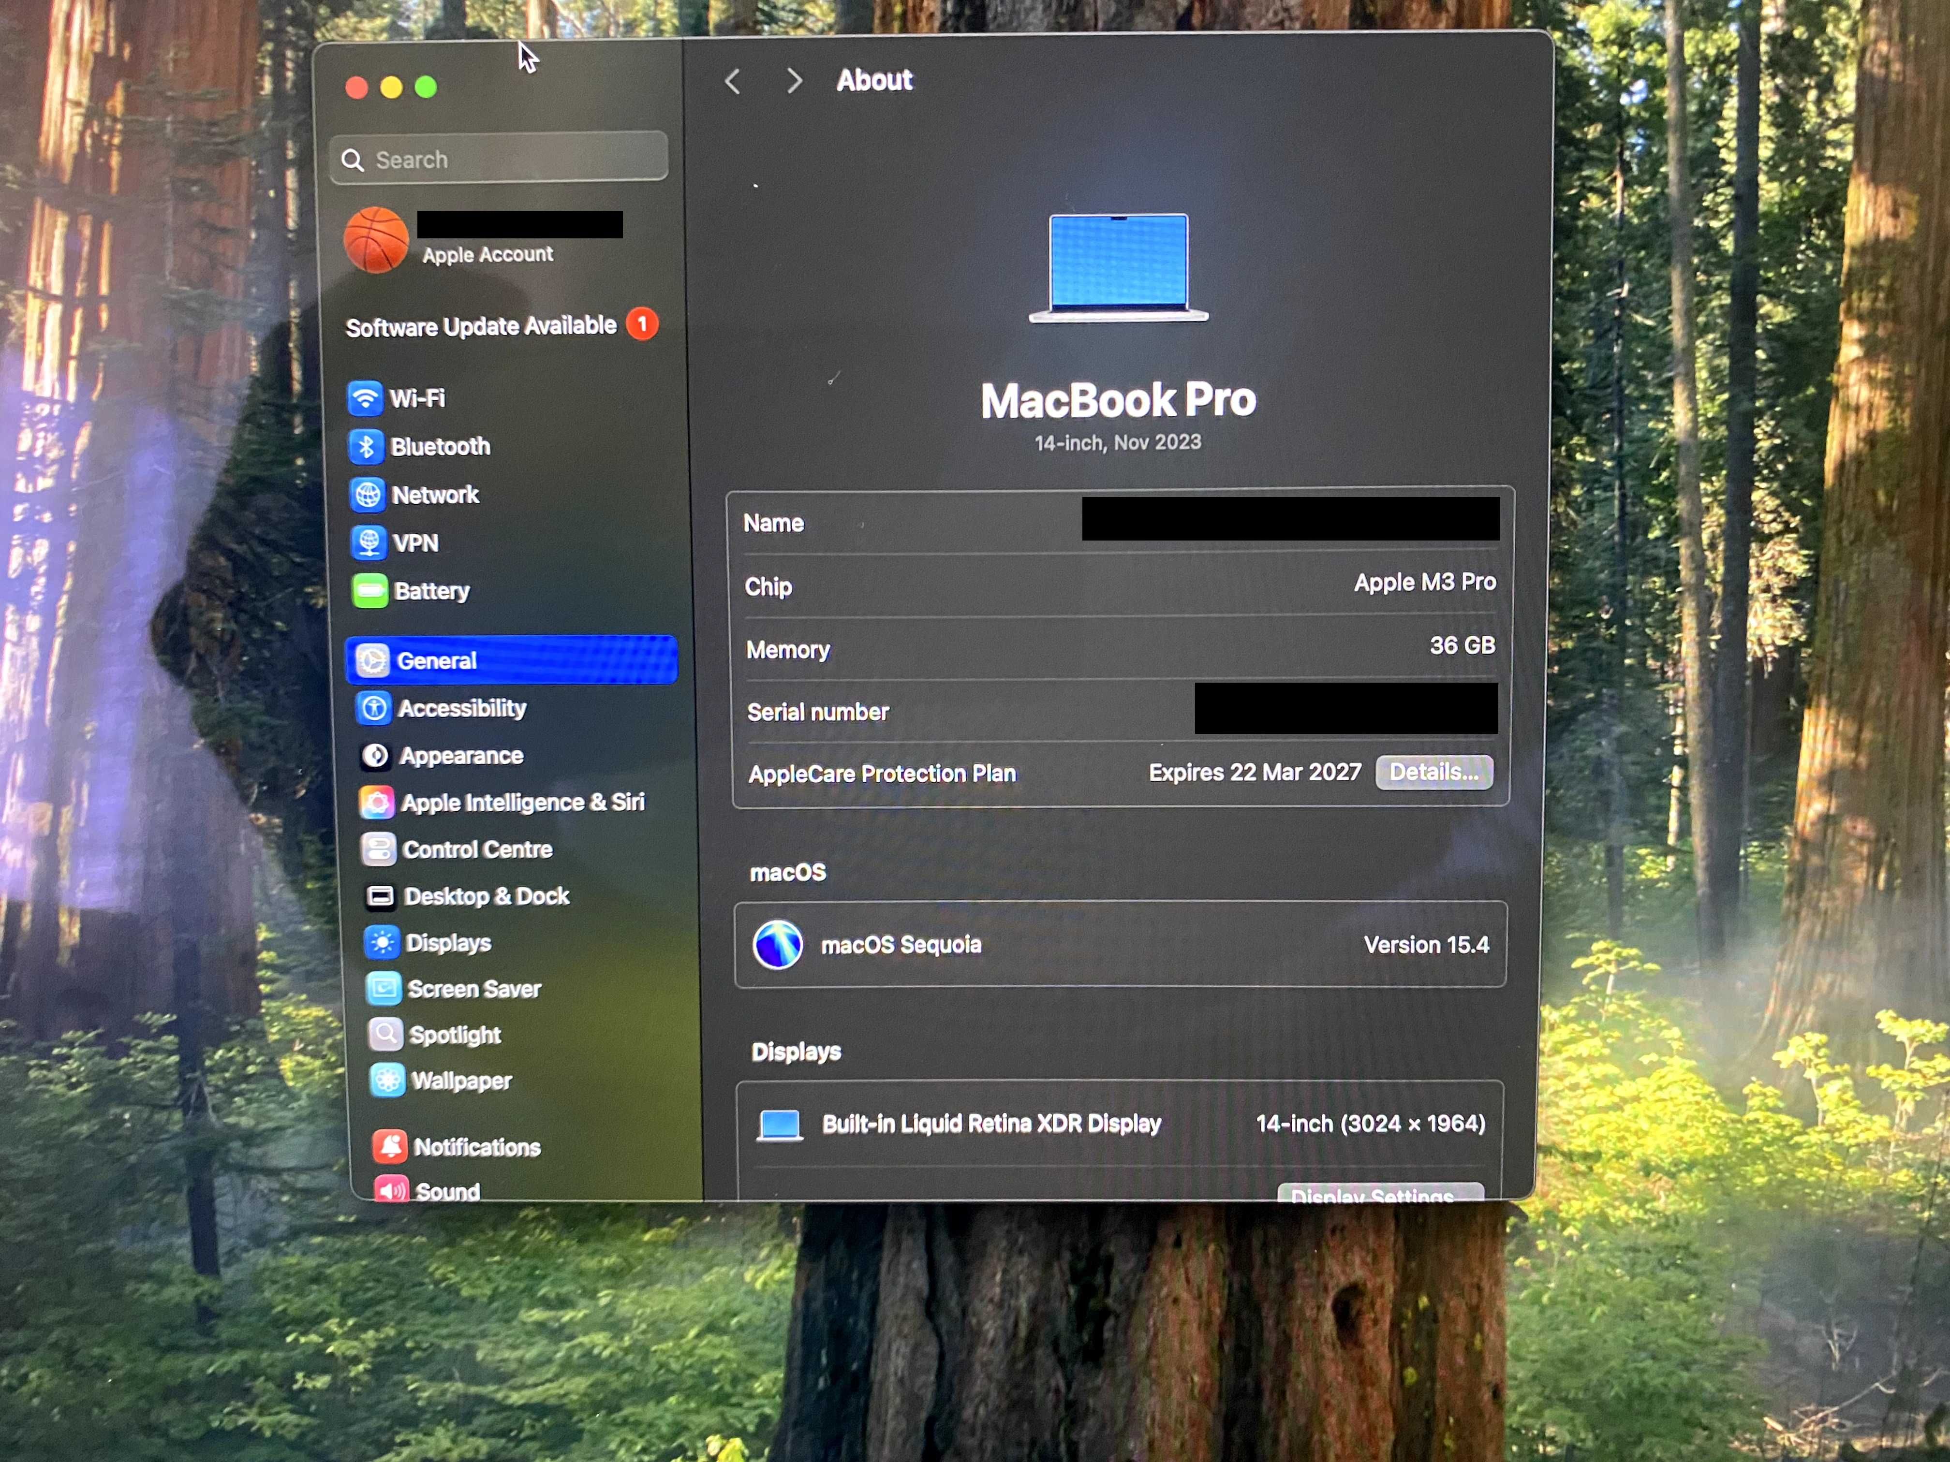
Task: Close the System Settings window
Action: (356, 88)
